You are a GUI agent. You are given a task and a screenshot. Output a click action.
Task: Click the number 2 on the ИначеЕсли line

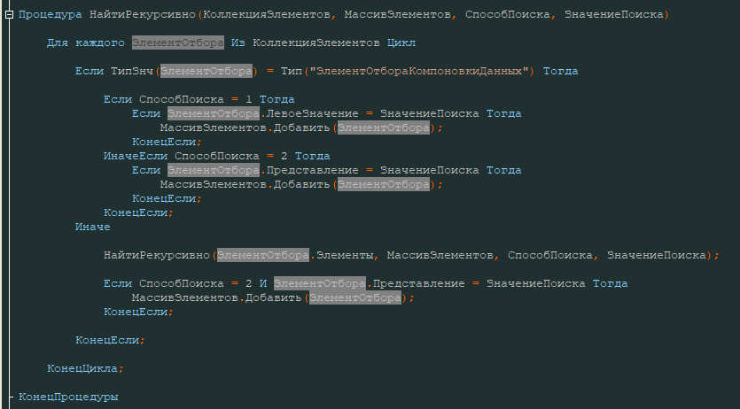284,156
